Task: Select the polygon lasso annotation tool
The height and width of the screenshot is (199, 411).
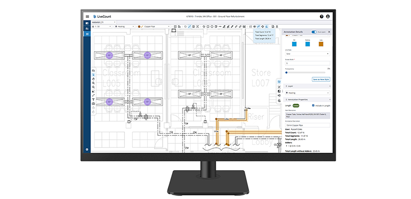Action: (204, 26)
